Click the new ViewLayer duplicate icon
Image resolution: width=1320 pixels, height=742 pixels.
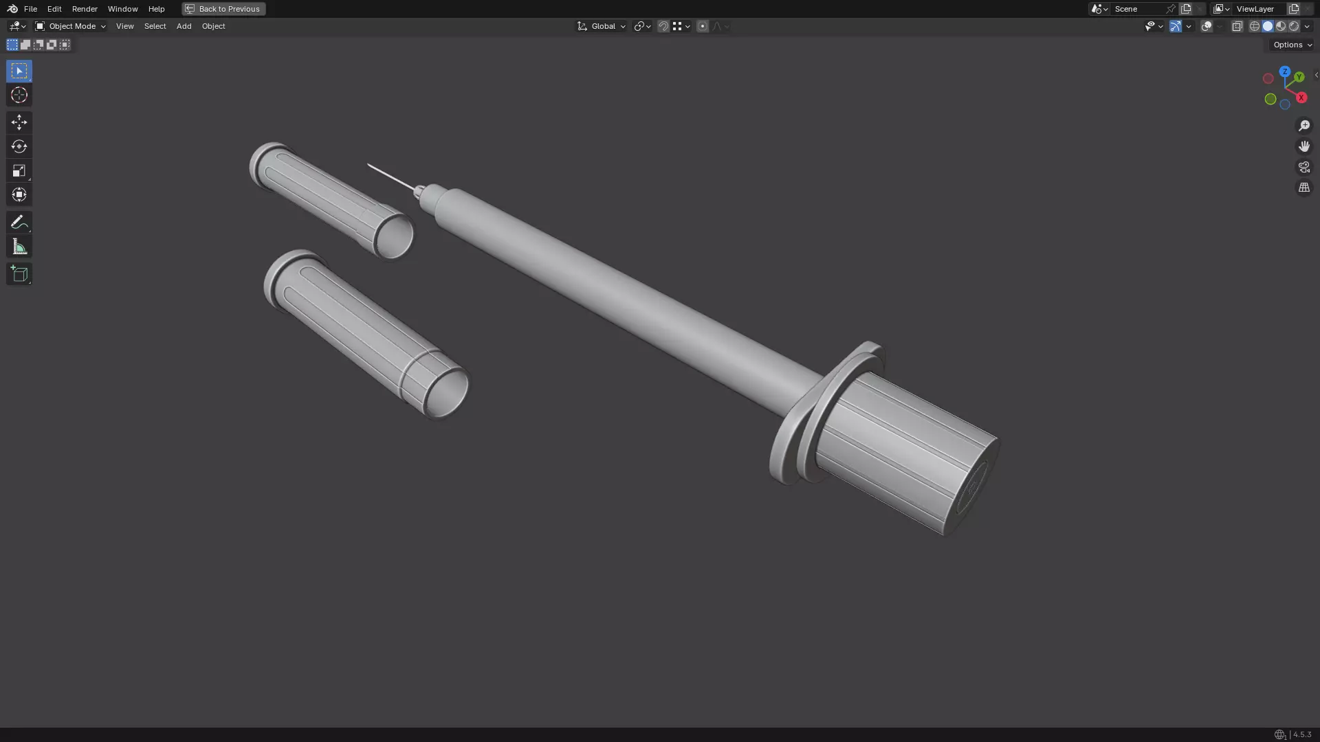point(1294,9)
